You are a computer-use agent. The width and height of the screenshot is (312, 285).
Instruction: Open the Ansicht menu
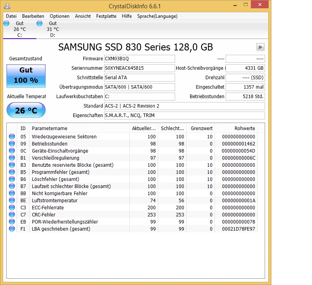coord(83,16)
